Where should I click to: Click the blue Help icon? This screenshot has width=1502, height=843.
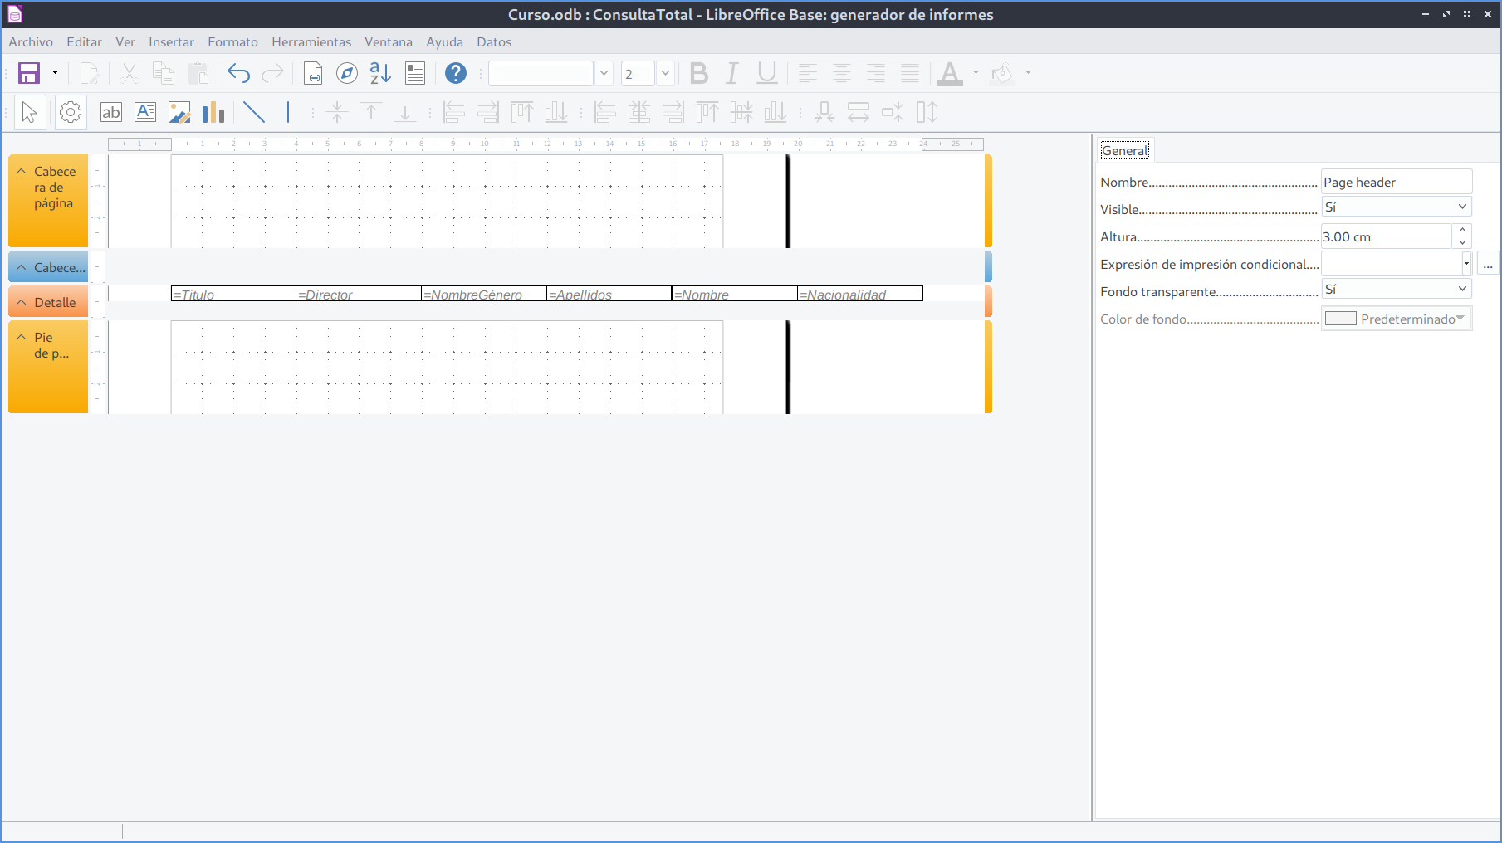click(455, 74)
